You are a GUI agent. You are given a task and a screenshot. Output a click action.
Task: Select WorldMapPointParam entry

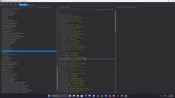(x=8, y=81)
